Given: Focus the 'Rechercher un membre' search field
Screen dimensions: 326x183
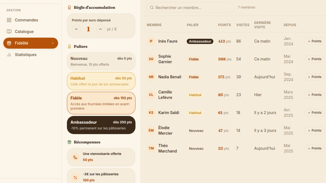Looking at the screenshot, I should coord(191,7).
